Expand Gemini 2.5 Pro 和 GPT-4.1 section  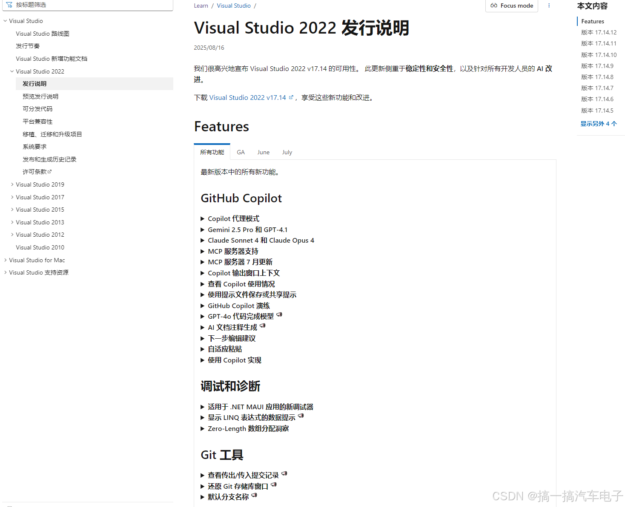(244, 229)
